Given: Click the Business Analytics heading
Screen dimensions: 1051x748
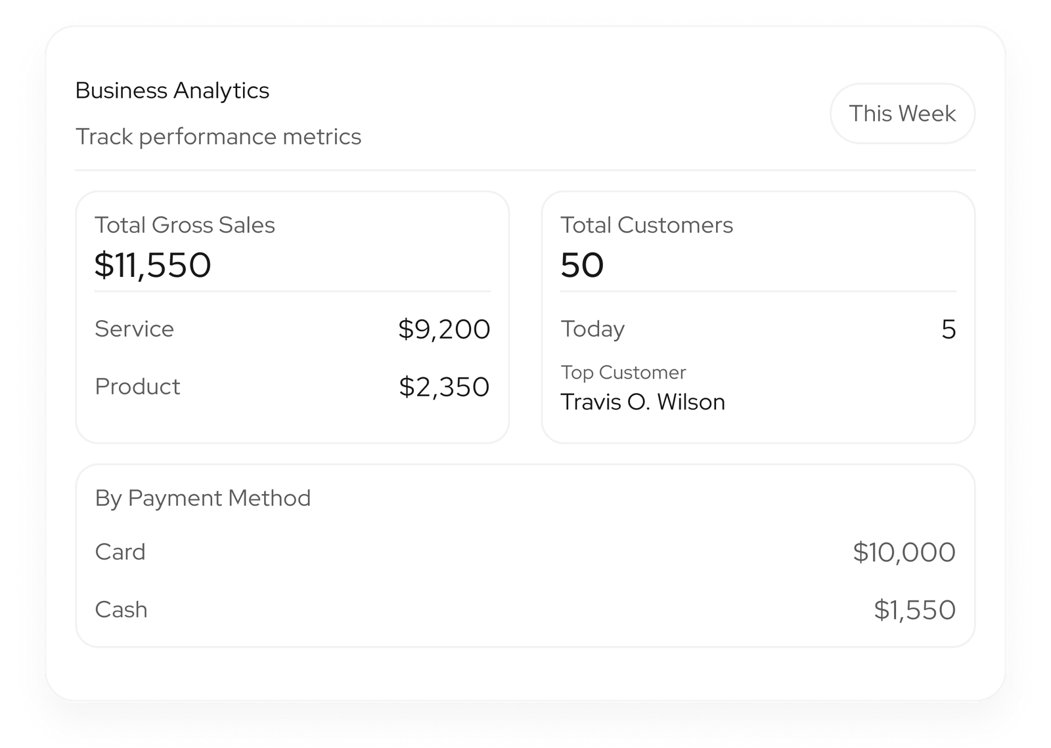Looking at the screenshot, I should 172,90.
